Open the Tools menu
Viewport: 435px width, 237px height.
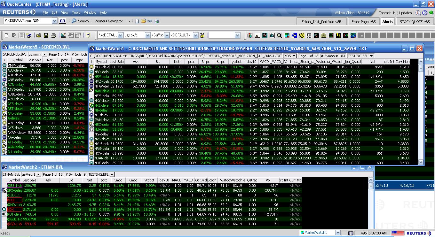[x=76, y=12]
